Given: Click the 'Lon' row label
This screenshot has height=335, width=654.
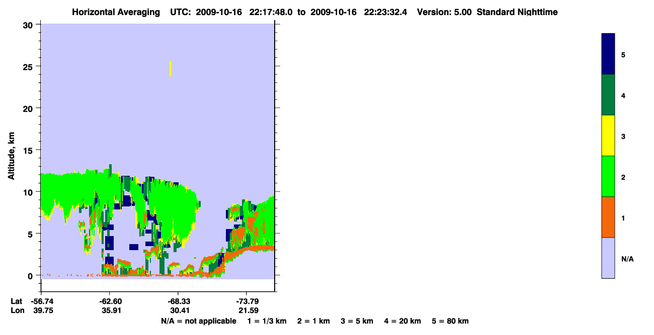Looking at the screenshot, I should pos(17,310).
